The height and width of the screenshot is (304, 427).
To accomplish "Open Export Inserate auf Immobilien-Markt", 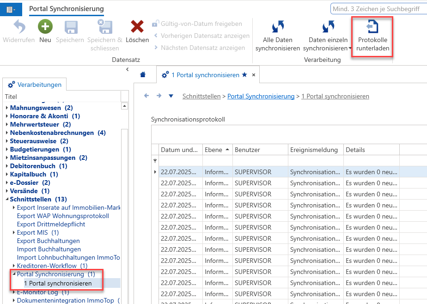I will tap(68, 207).
